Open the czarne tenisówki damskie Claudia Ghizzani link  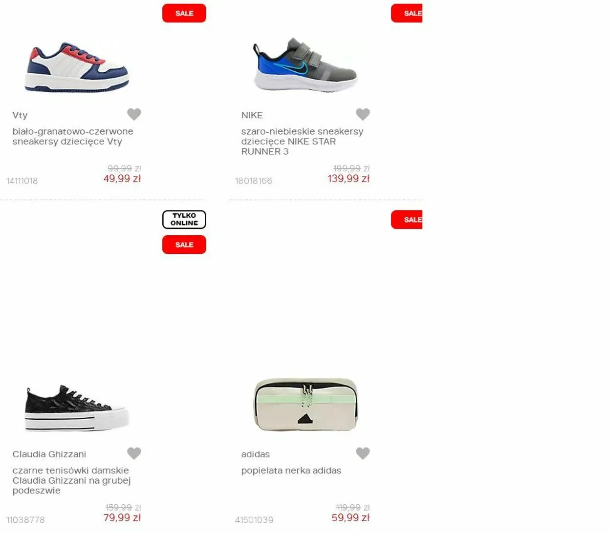(x=71, y=480)
